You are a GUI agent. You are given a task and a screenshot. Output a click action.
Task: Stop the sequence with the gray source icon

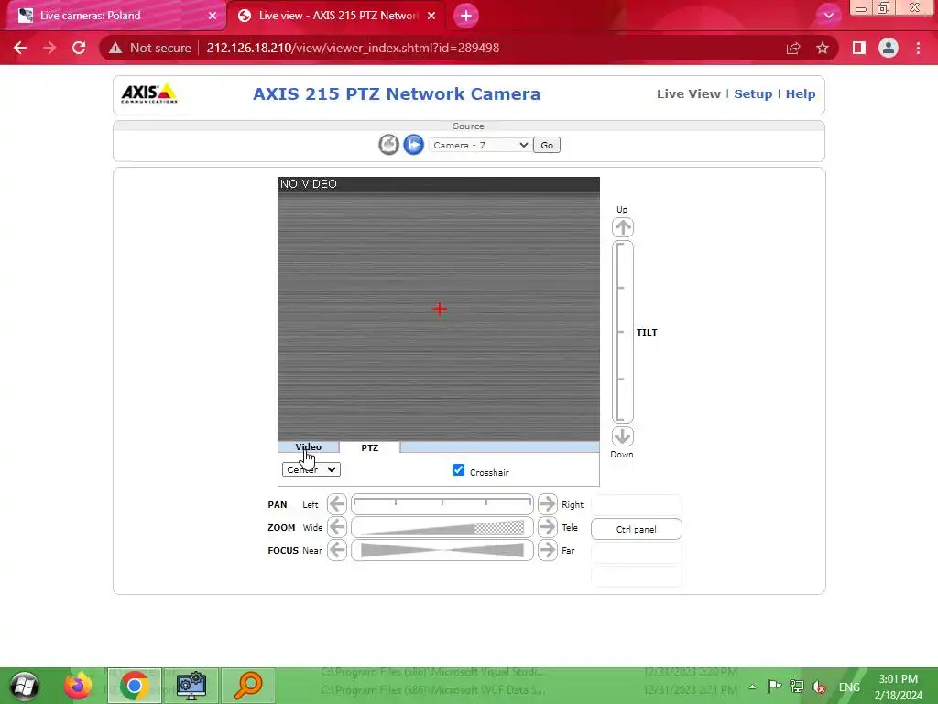pyautogui.click(x=388, y=144)
